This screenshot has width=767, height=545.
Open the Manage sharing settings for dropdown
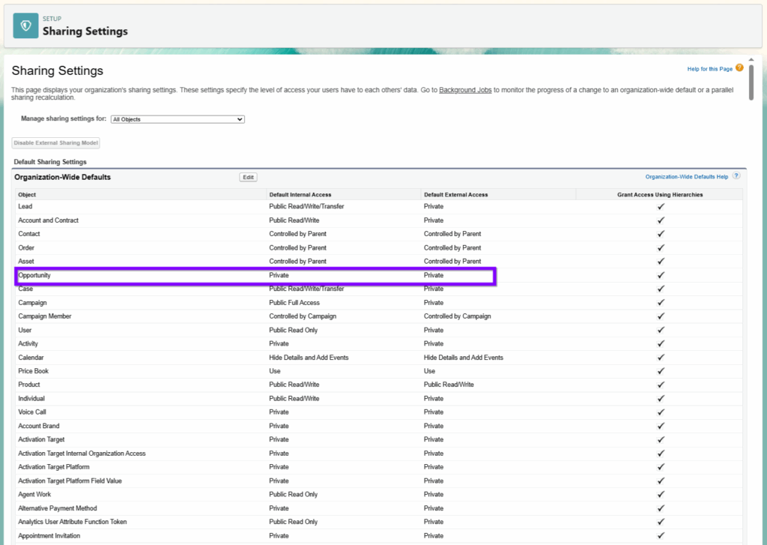(x=178, y=119)
